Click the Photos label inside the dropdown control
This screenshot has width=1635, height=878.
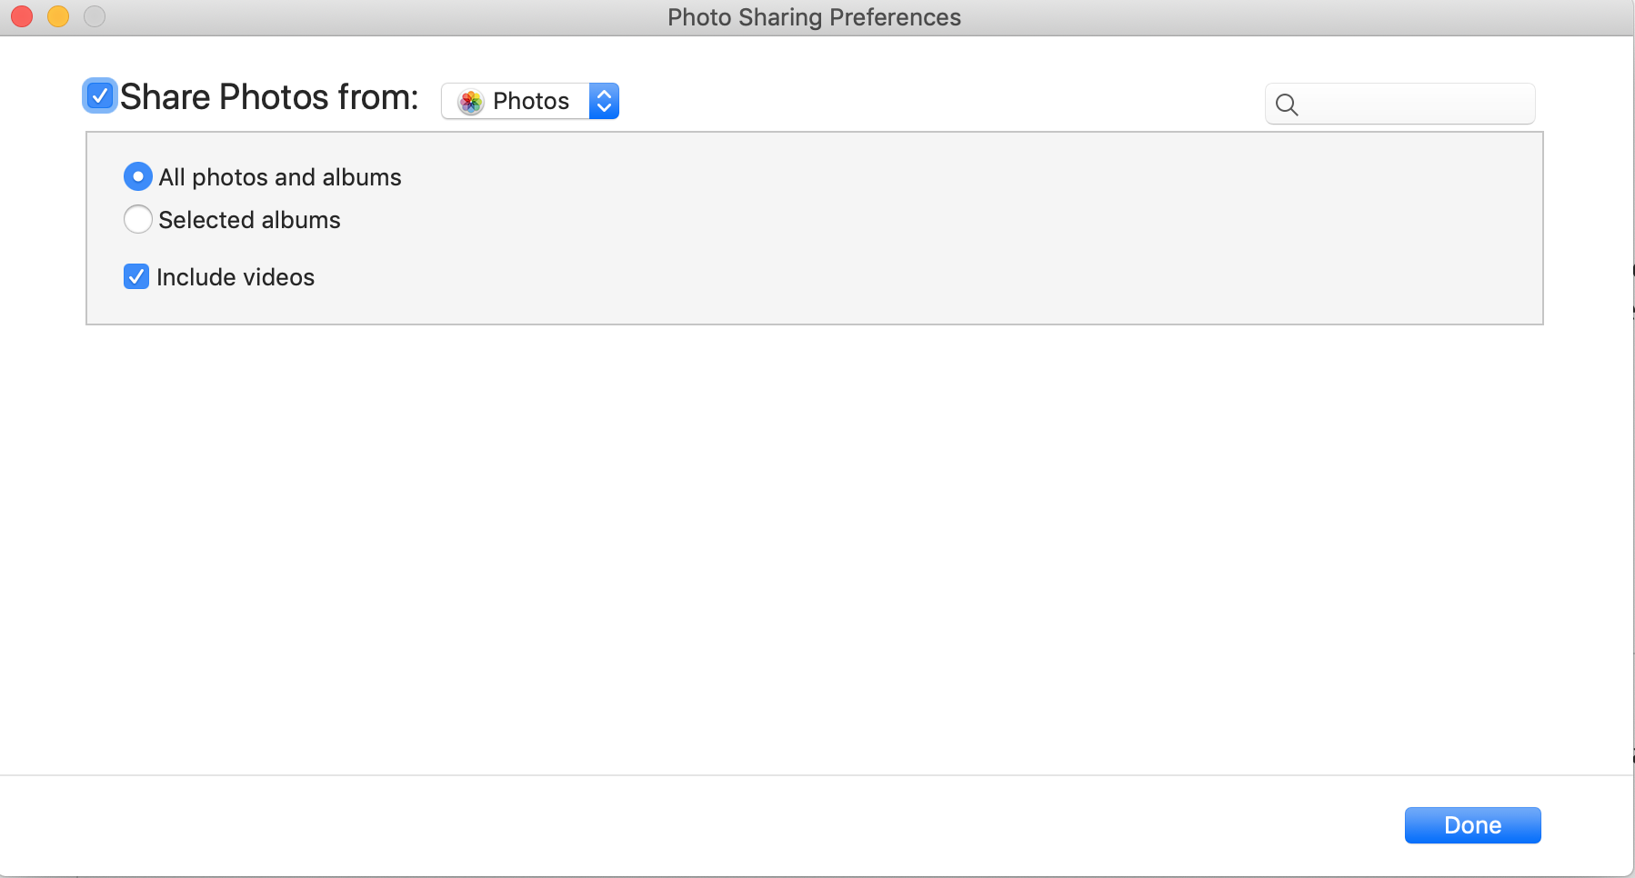pos(531,101)
